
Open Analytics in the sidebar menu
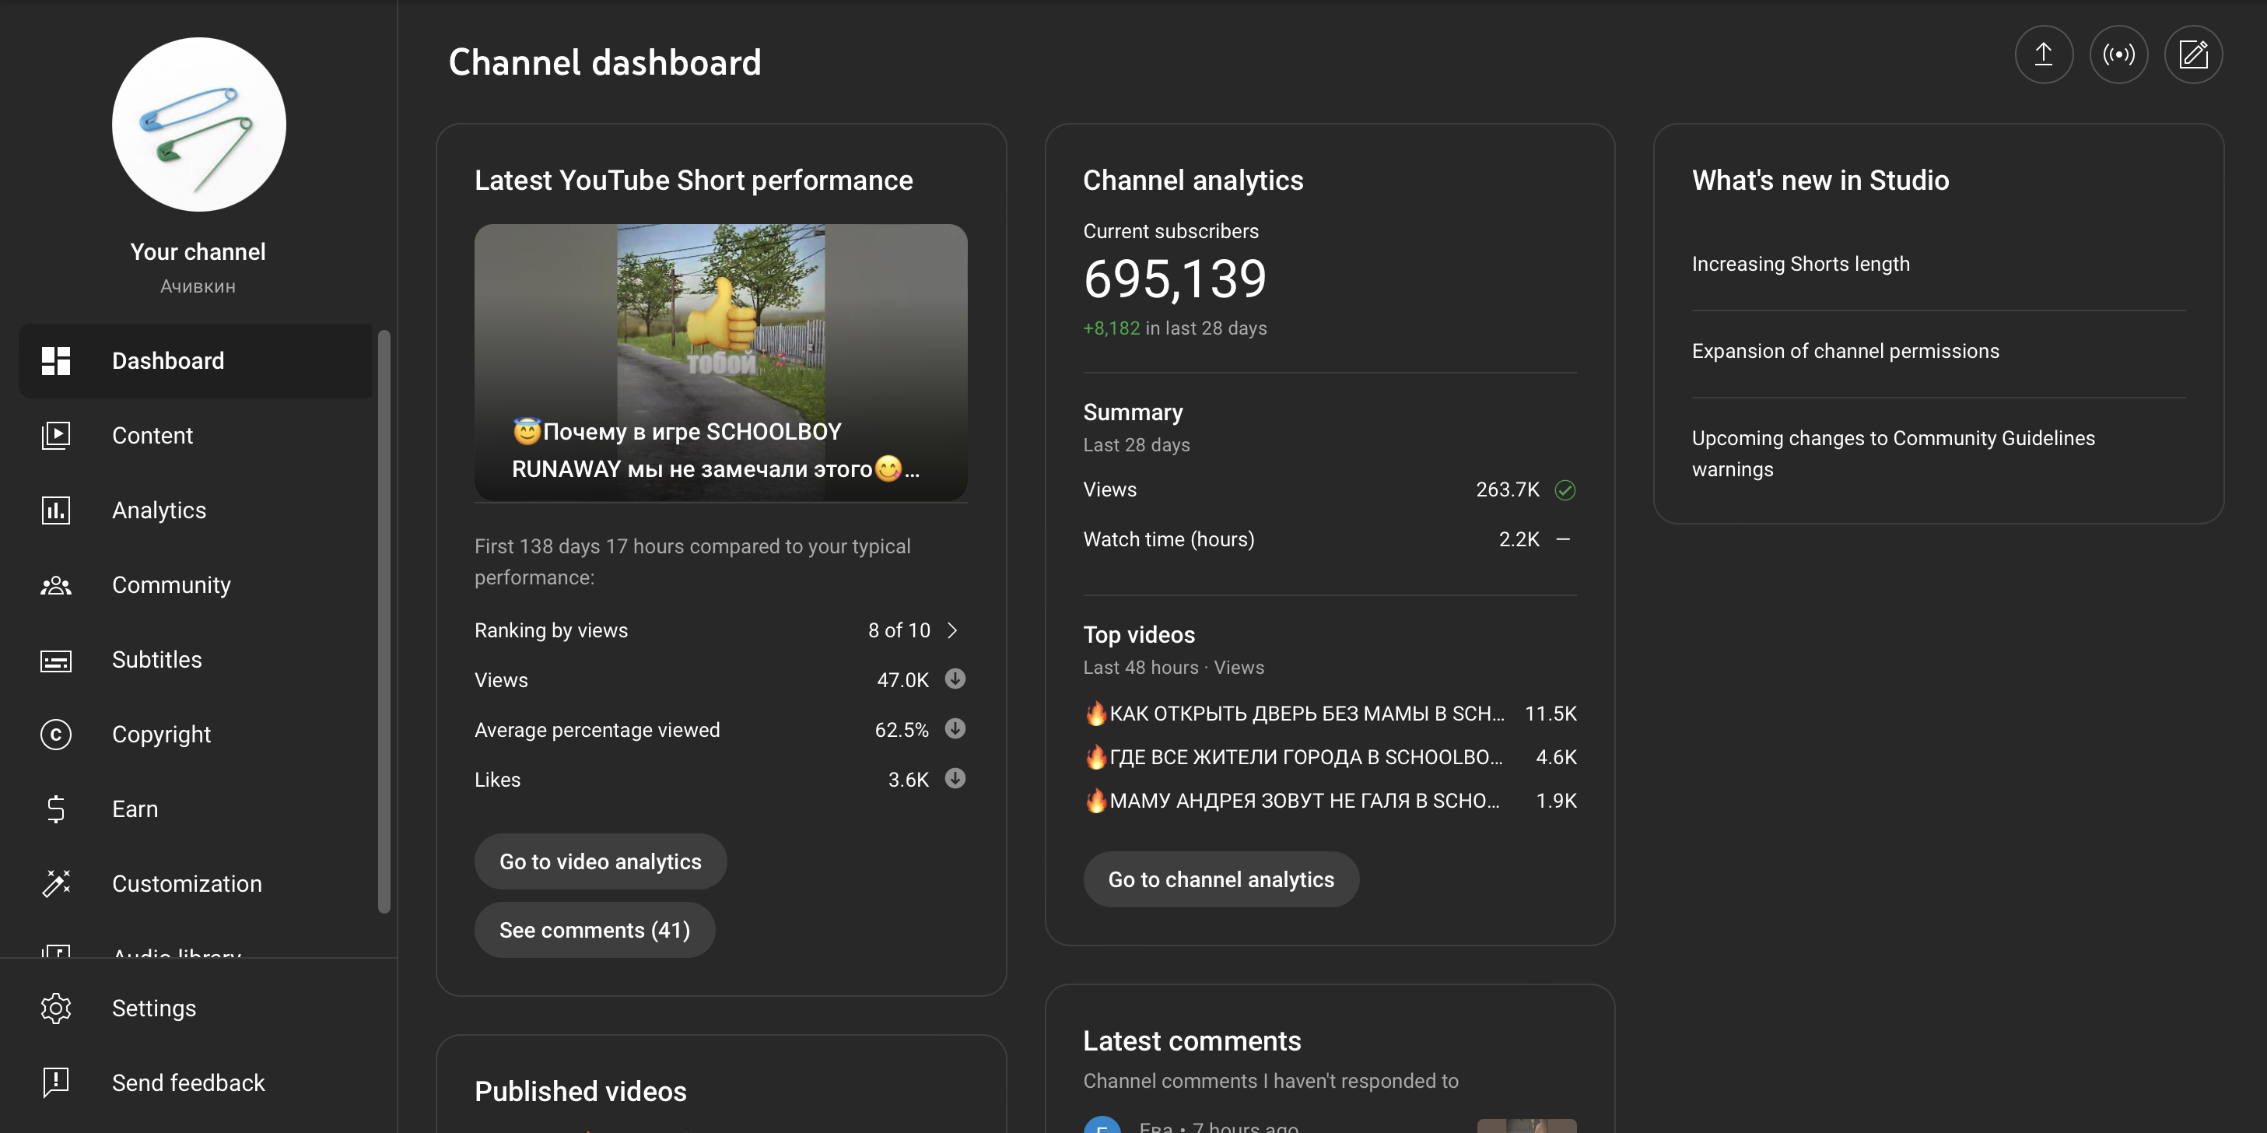[195, 510]
